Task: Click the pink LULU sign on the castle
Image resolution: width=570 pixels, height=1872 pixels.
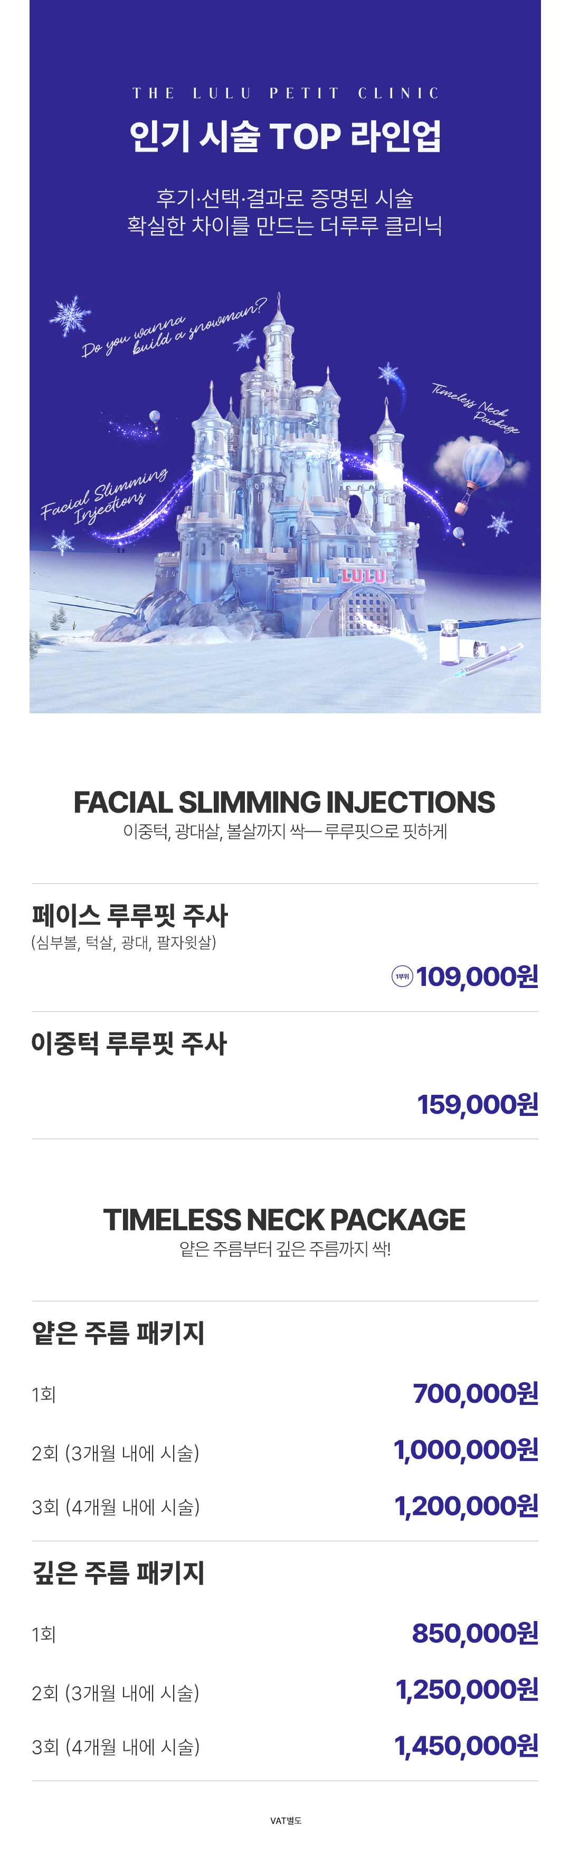Action: click(x=363, y=575)
